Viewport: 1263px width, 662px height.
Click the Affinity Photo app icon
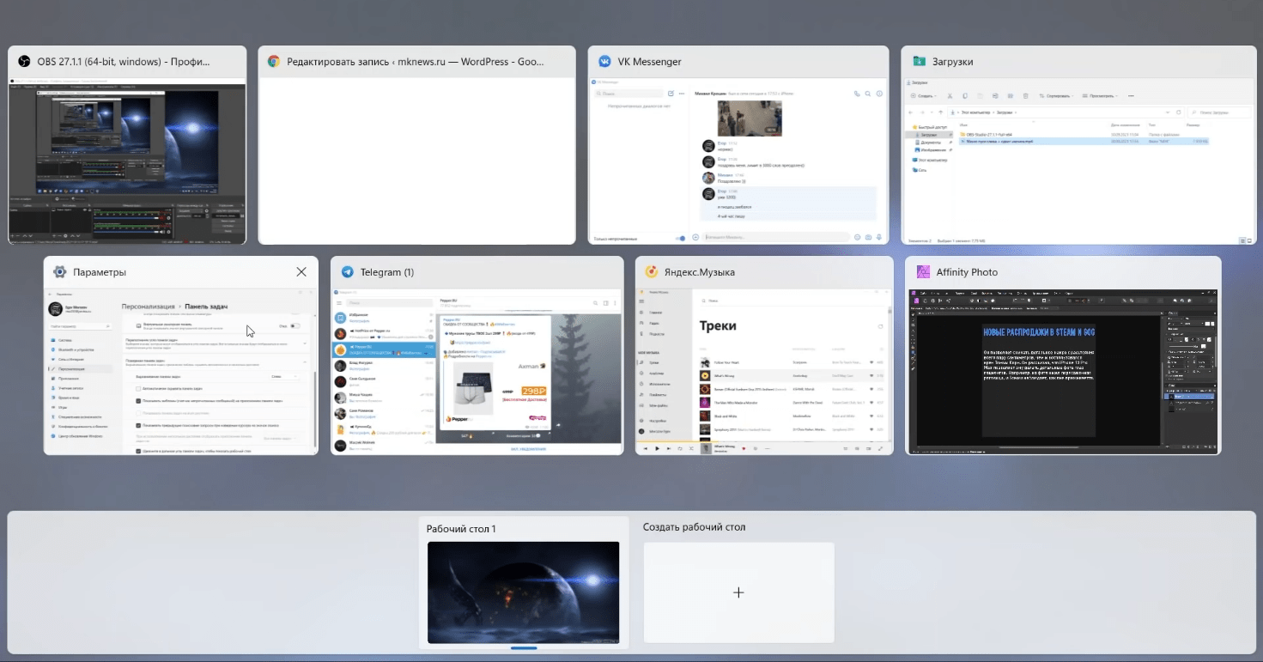[x=923, y=272]
